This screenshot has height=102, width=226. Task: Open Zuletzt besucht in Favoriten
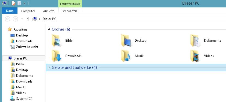click(x=27, y=47)
